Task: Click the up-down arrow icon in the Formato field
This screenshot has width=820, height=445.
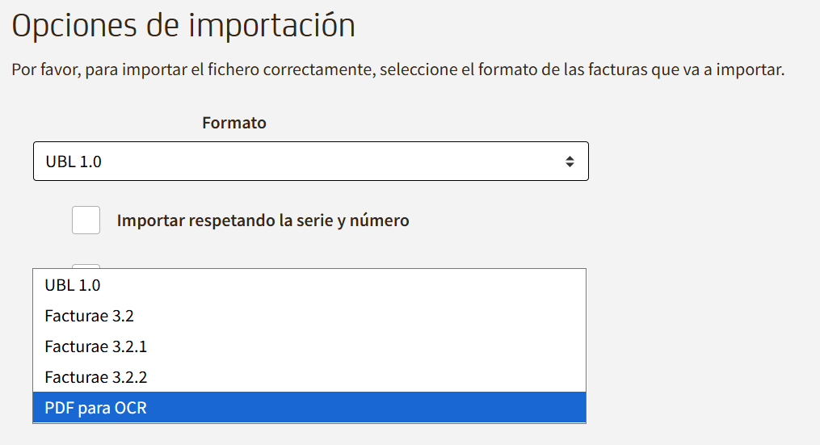Action: tap(570, 162)
